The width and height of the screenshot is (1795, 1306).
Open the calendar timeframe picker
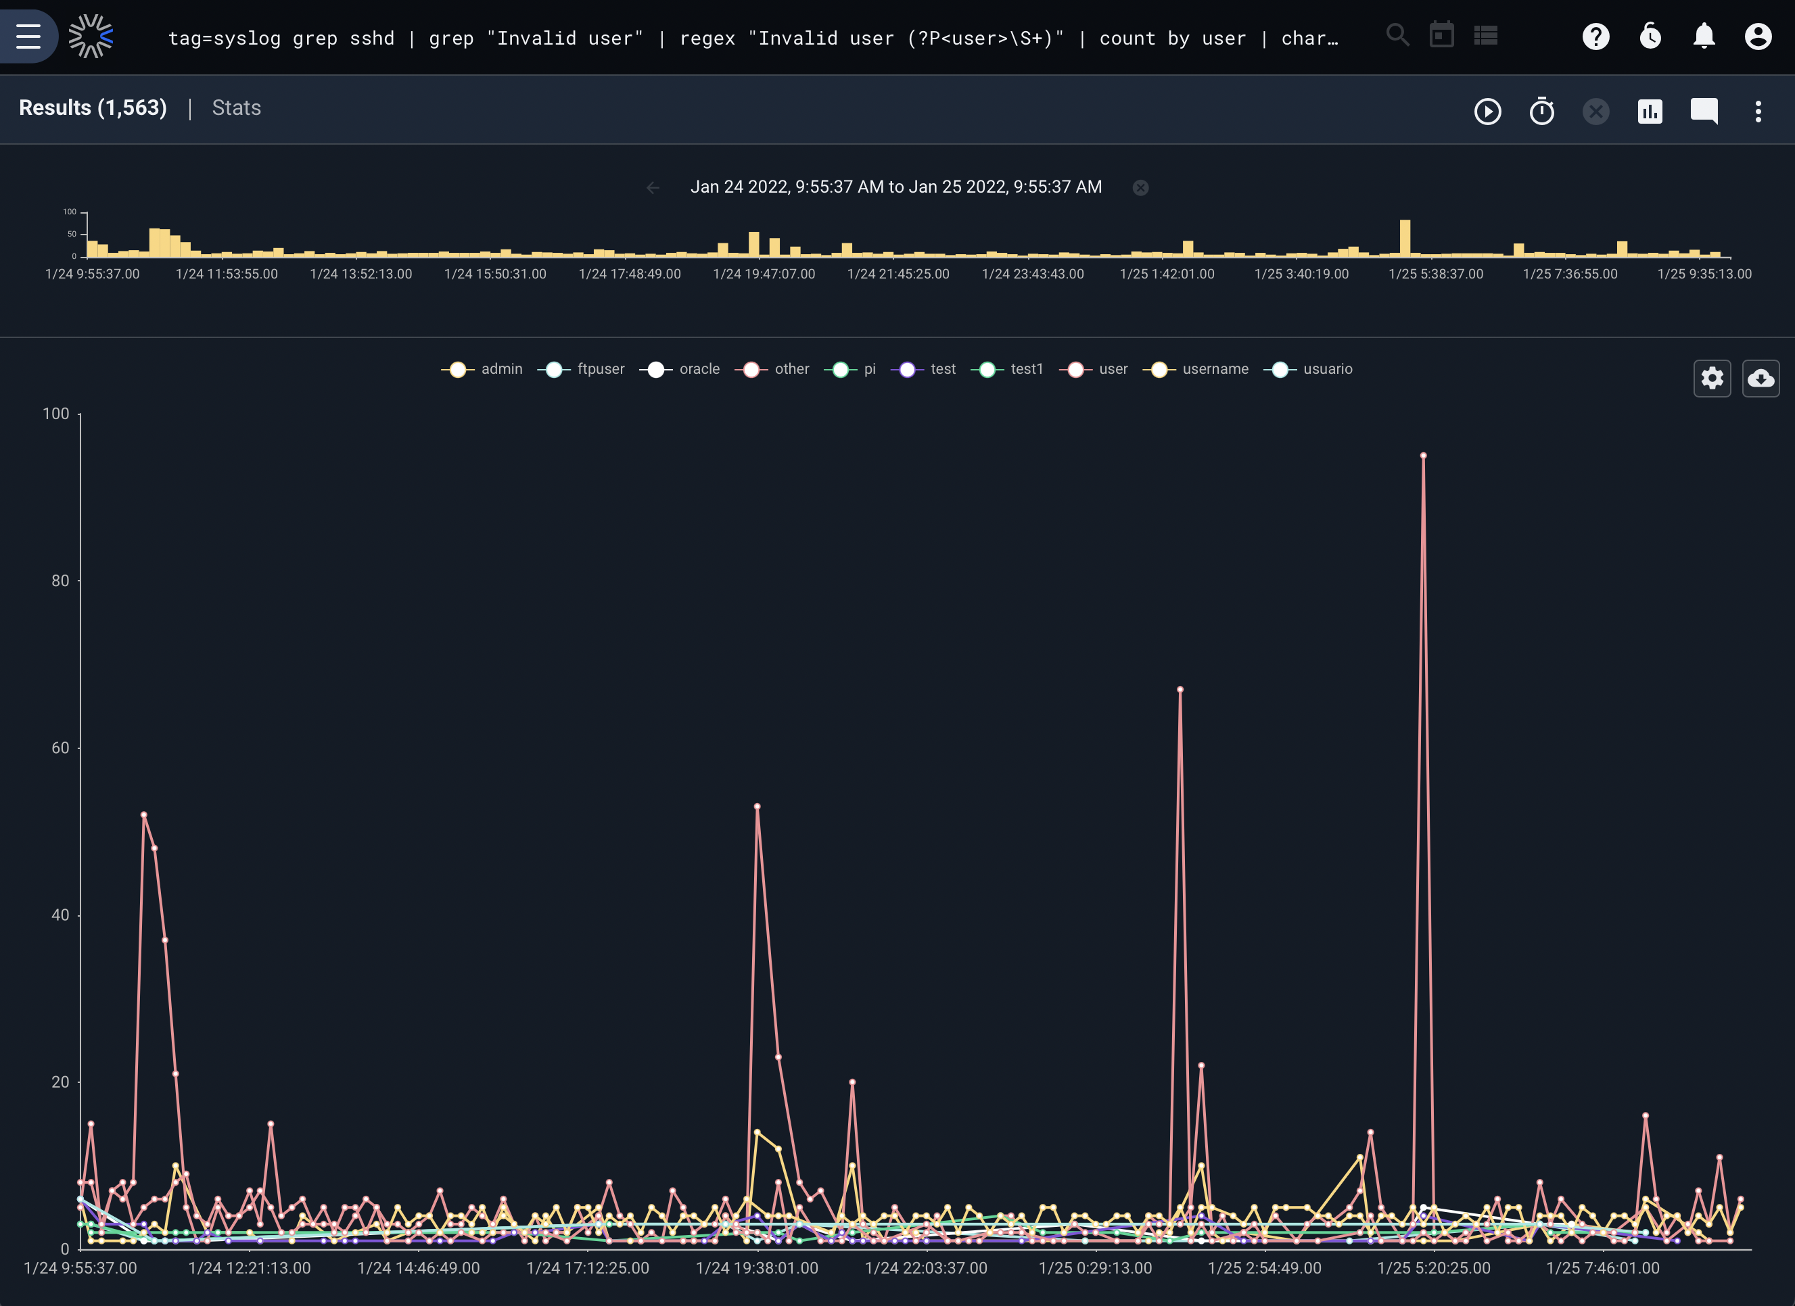1442,36
